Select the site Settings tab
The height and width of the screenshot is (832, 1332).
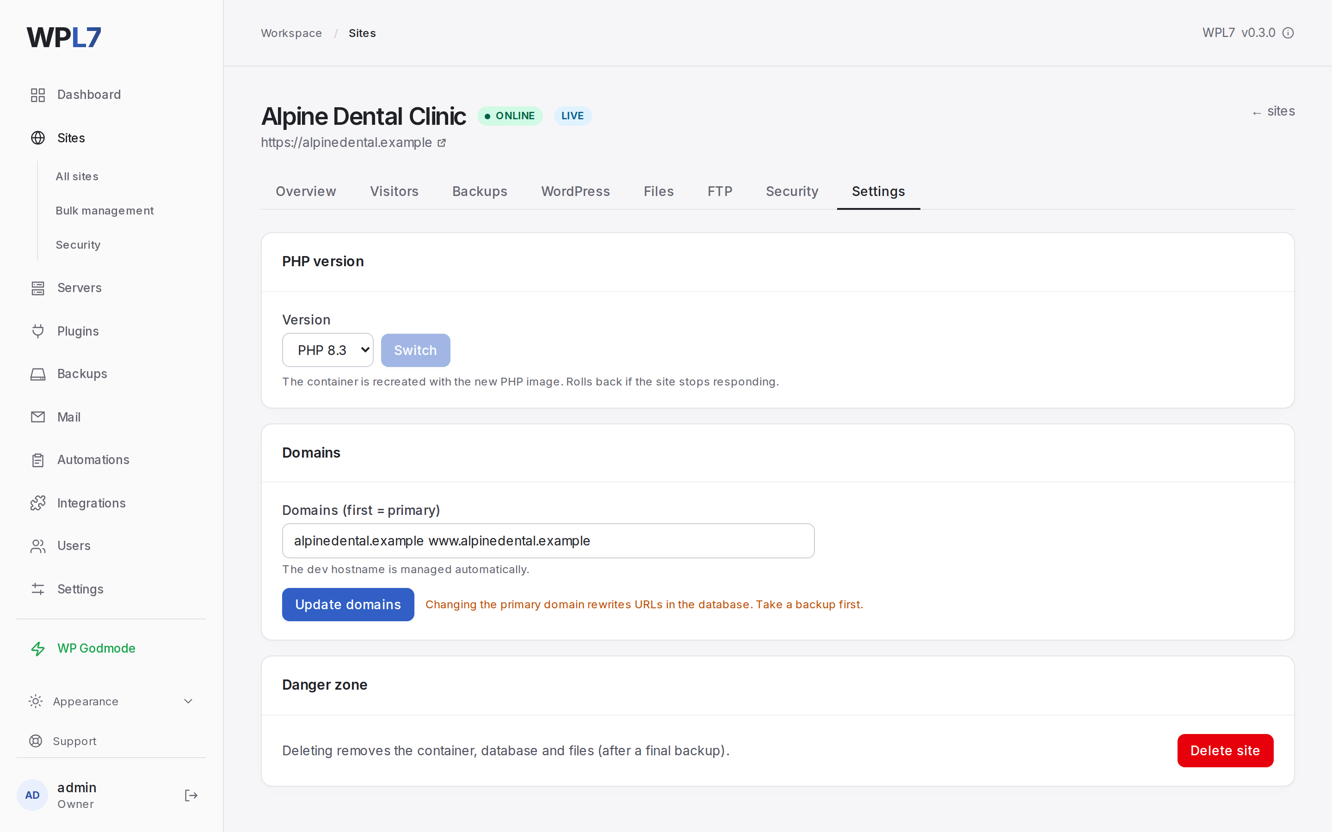tap(878, 191)
